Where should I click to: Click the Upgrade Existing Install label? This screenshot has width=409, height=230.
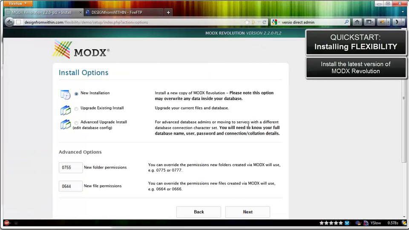tap(102, 108)
